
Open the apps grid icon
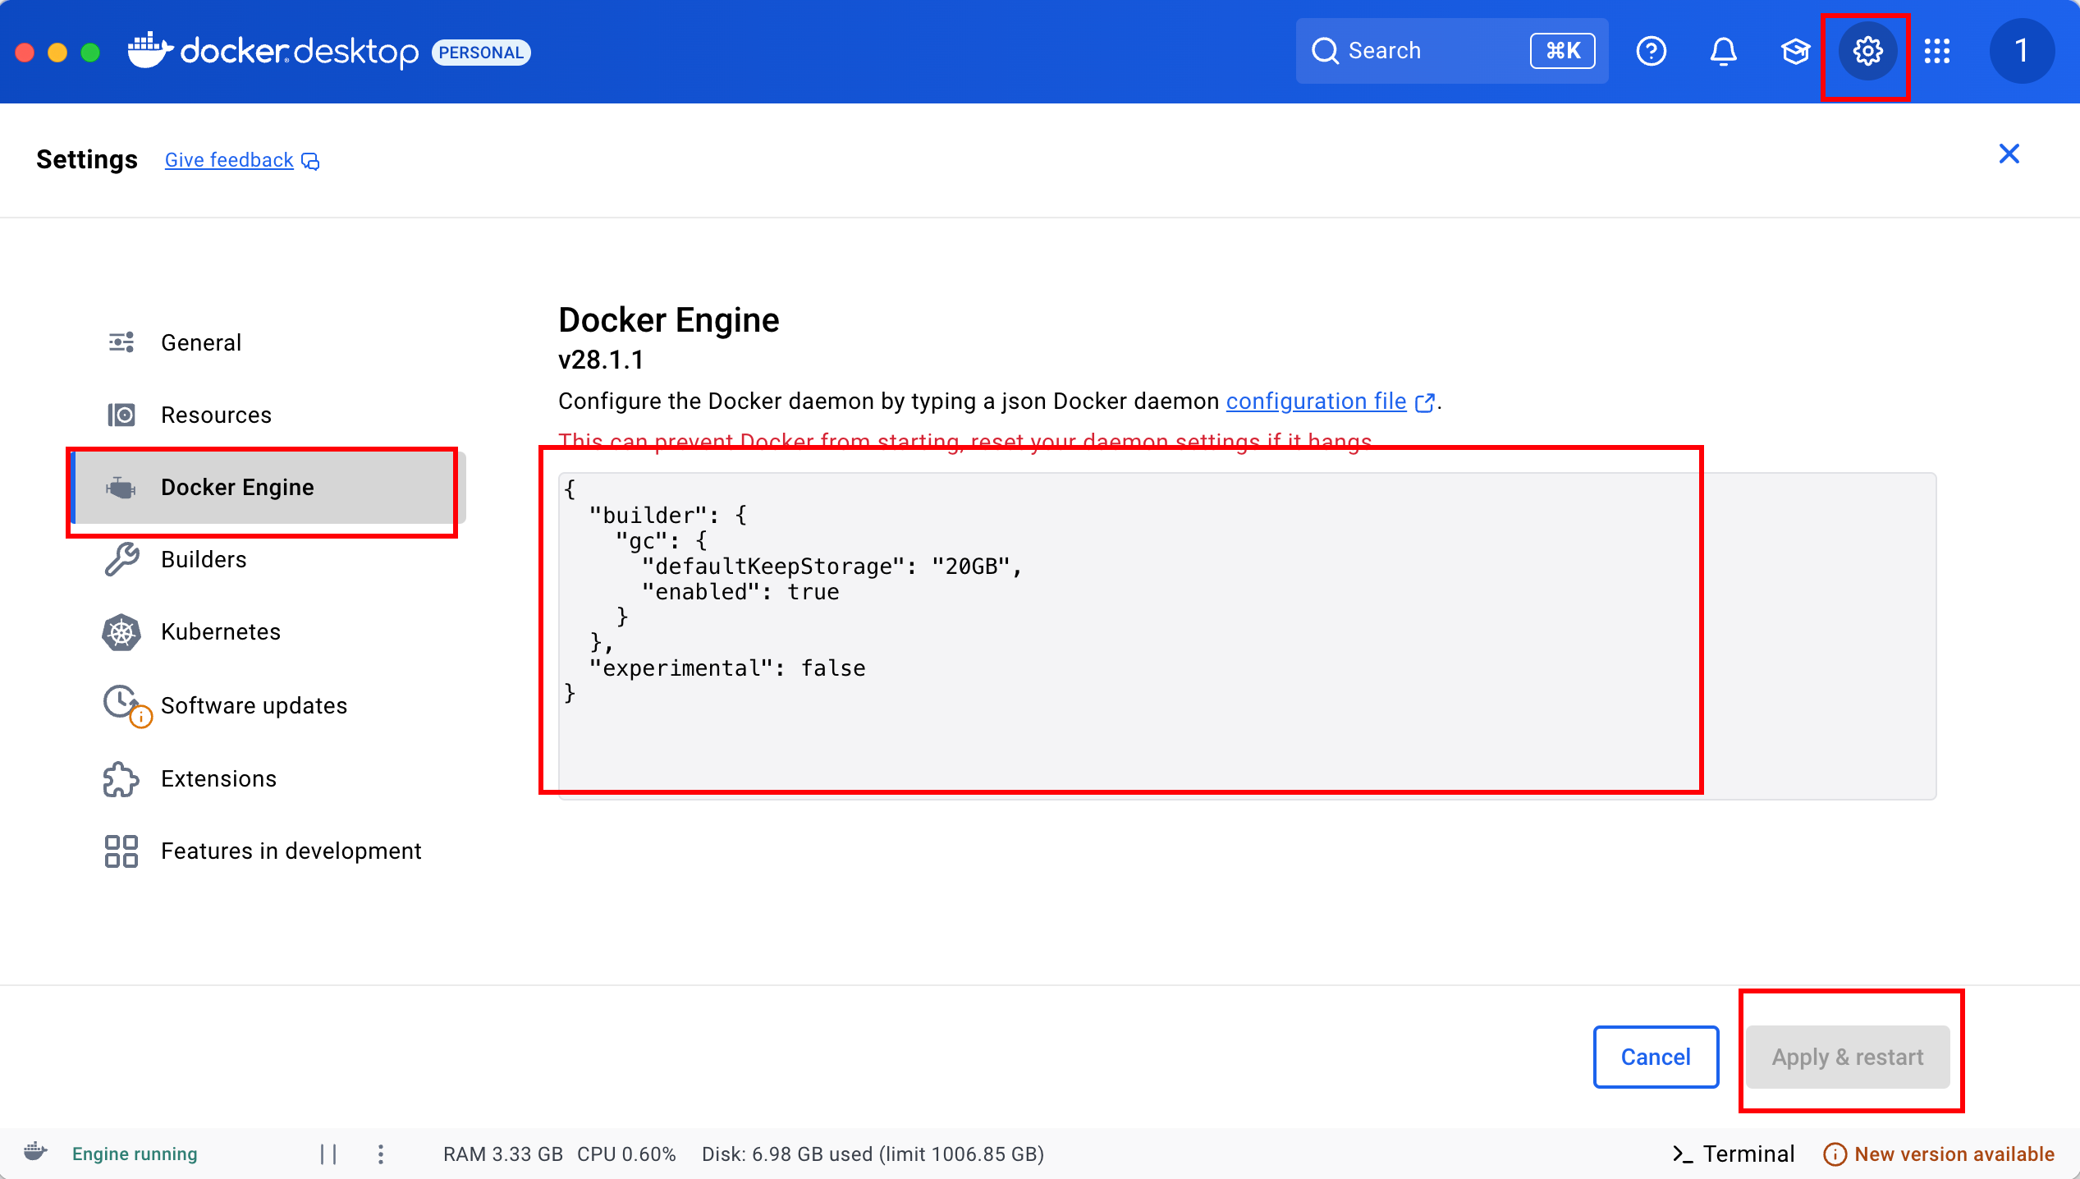[x=1937, y=51]
